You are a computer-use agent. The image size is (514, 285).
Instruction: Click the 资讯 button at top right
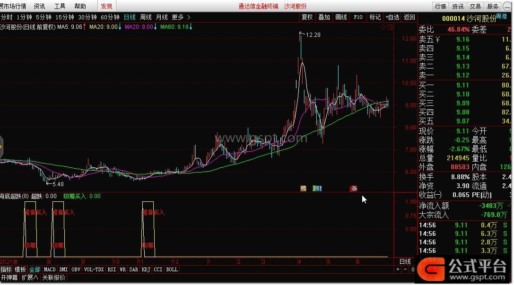click(458, 6)
